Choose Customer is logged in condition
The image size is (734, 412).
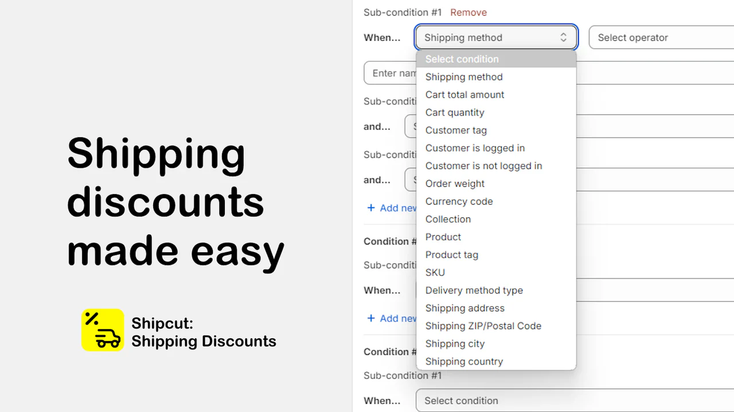(475, 148)
